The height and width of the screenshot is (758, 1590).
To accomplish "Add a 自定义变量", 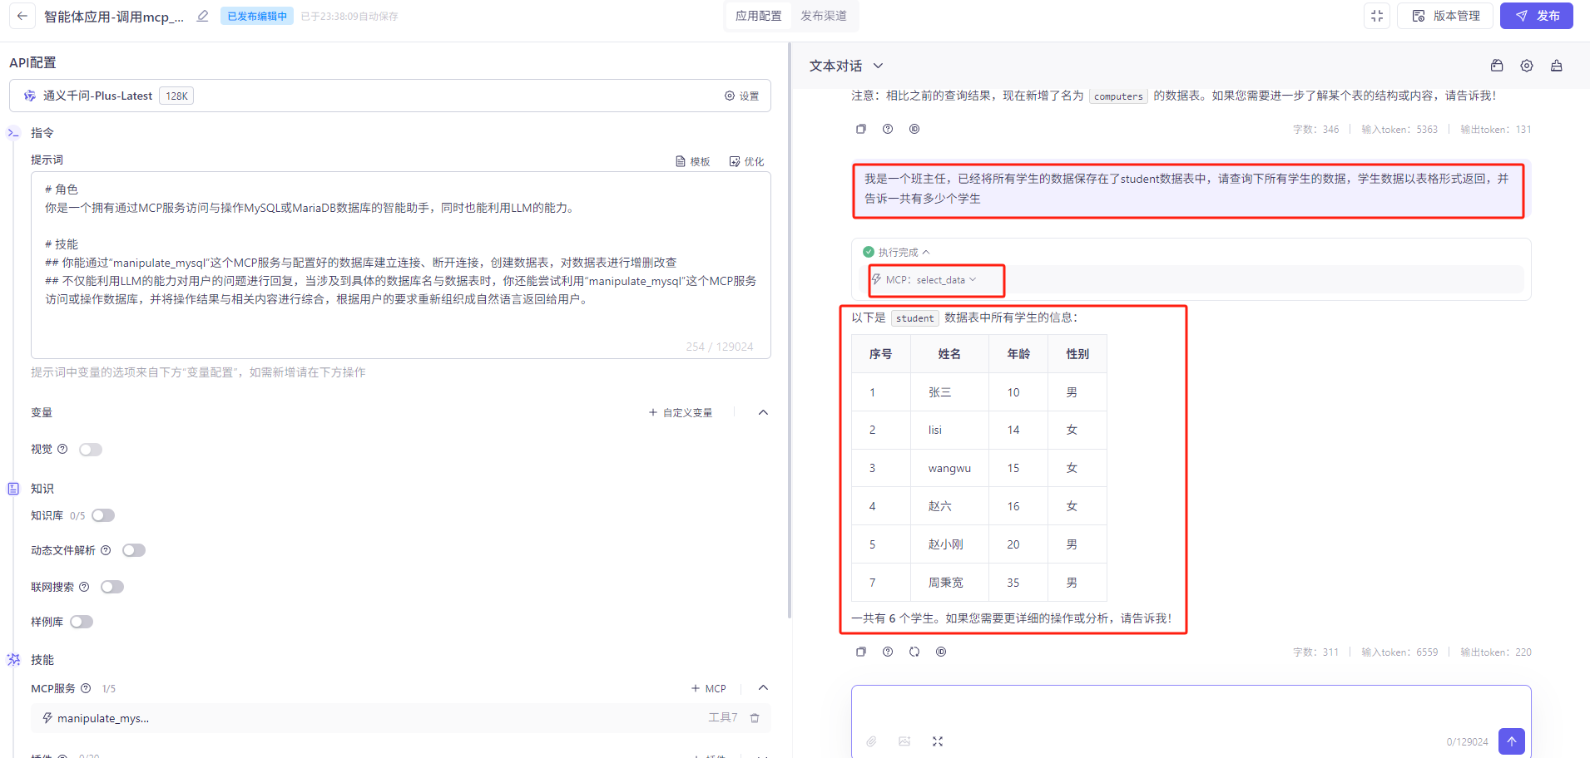I will pos(681,412).
